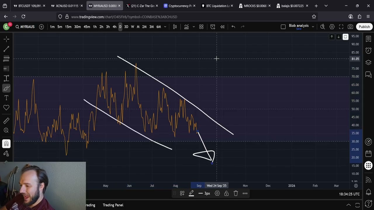Create an alert from top toolbar
Image resolution: width=374 pixels, height=210 pixels.
(213, 27)
